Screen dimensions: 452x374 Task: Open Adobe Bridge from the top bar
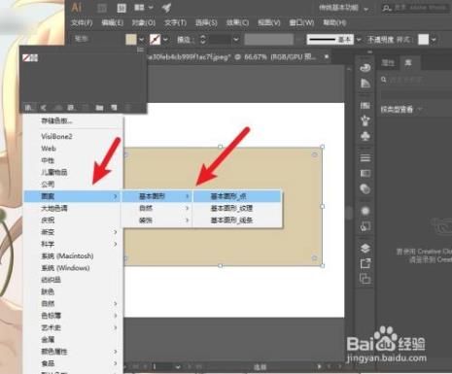(102, 8)
